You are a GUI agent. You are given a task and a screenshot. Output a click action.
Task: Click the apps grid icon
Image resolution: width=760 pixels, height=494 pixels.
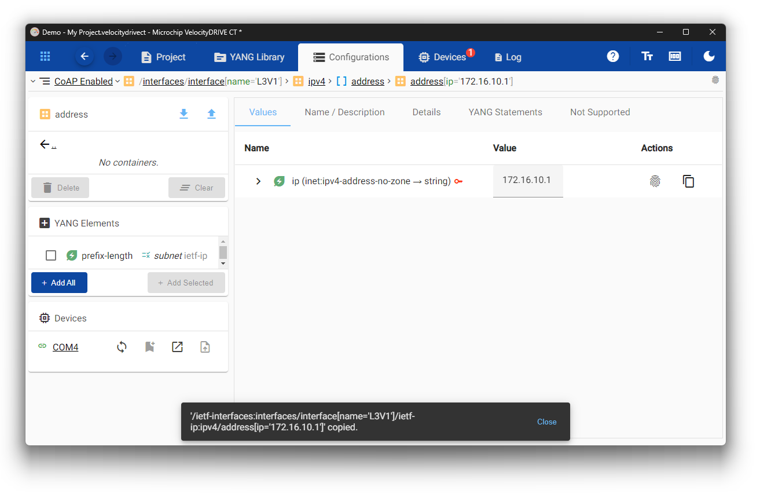[x=45, y=56]
